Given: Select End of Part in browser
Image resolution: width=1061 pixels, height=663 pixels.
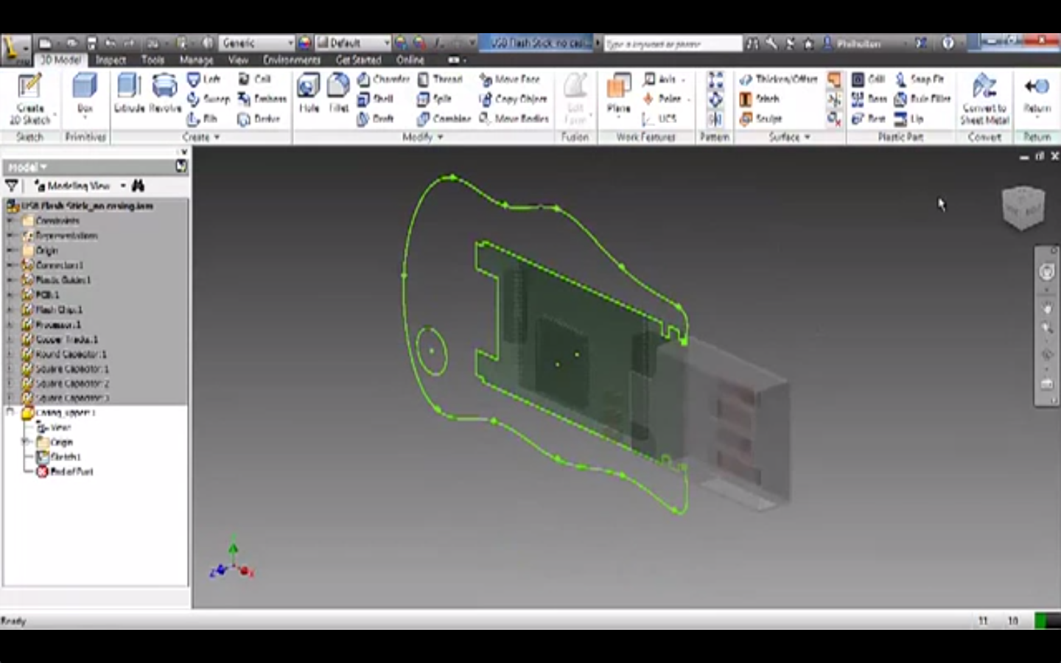Looking at the screenshot, I should (x=65, y=471).
